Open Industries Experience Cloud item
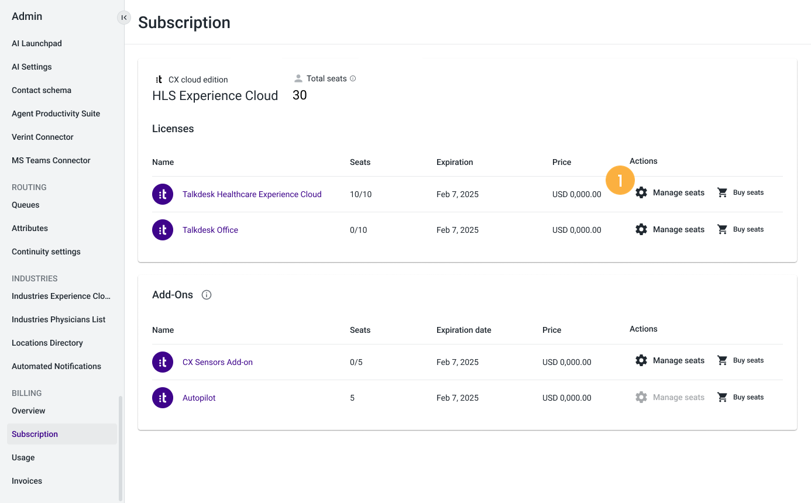This screenshot has width=811, height=503. [62, 296]
